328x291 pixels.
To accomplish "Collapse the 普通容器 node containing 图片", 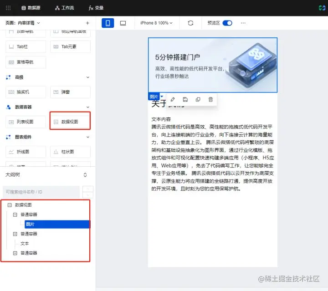I will coord(15,214).
